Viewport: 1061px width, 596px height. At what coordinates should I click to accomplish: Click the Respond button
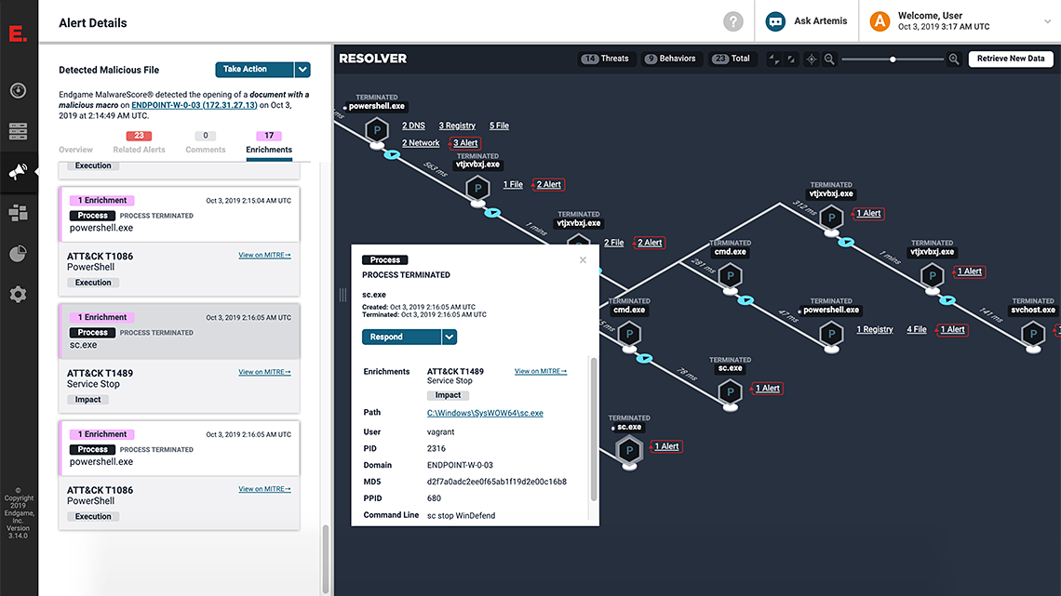[x=402, y=337]
